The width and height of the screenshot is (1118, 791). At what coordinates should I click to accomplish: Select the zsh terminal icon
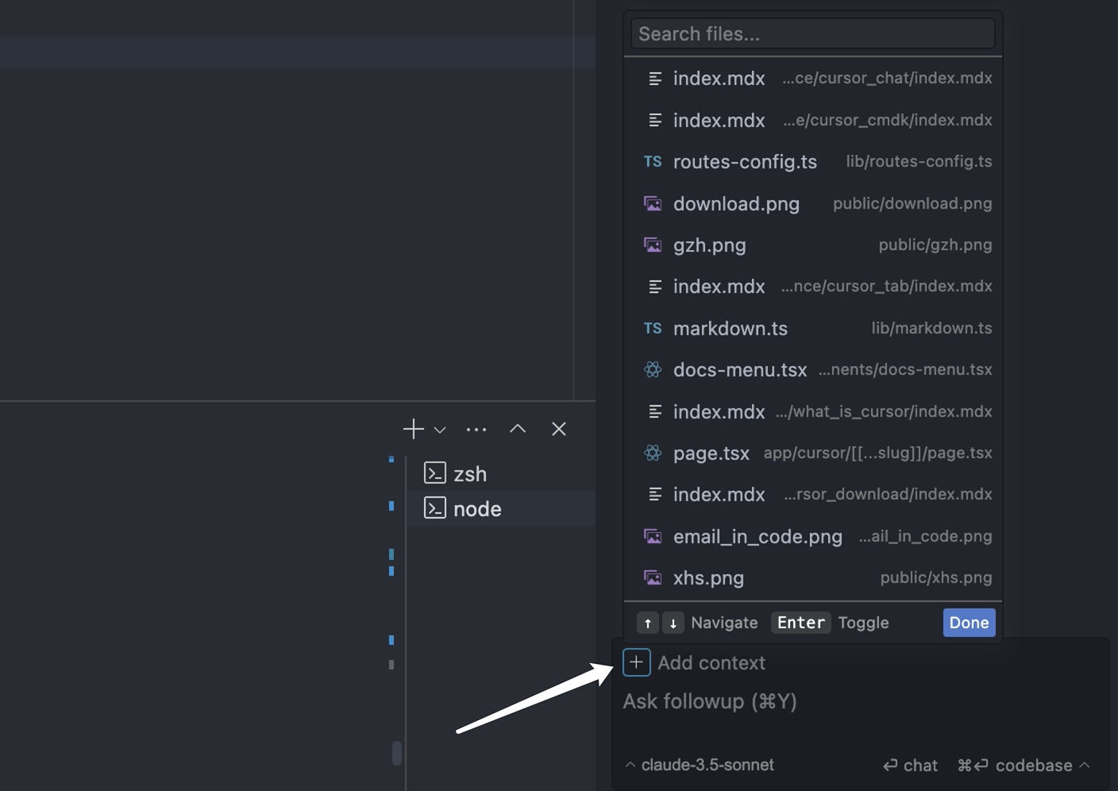coord(434,473)
